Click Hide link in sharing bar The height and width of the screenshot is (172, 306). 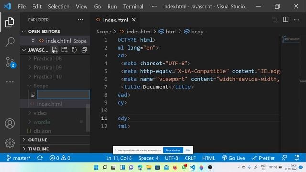click(x=188, y=150)
